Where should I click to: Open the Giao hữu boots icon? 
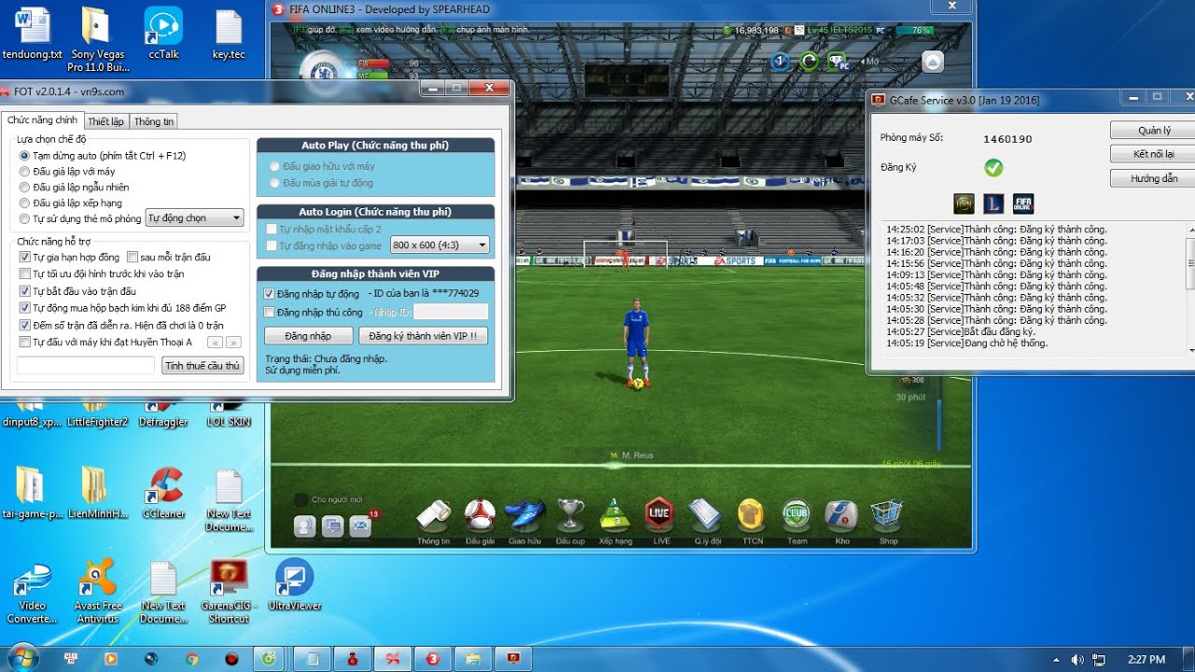click(525, 515)
